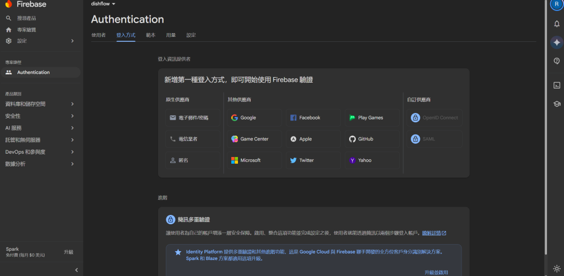
Task: Expand the settings chevron in sidebar
Action: coord(72,41)
